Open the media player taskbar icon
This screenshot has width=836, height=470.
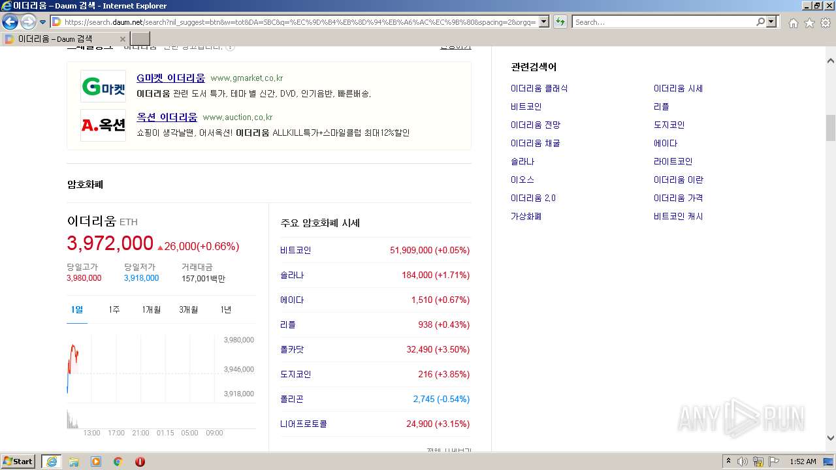[96, 462]
